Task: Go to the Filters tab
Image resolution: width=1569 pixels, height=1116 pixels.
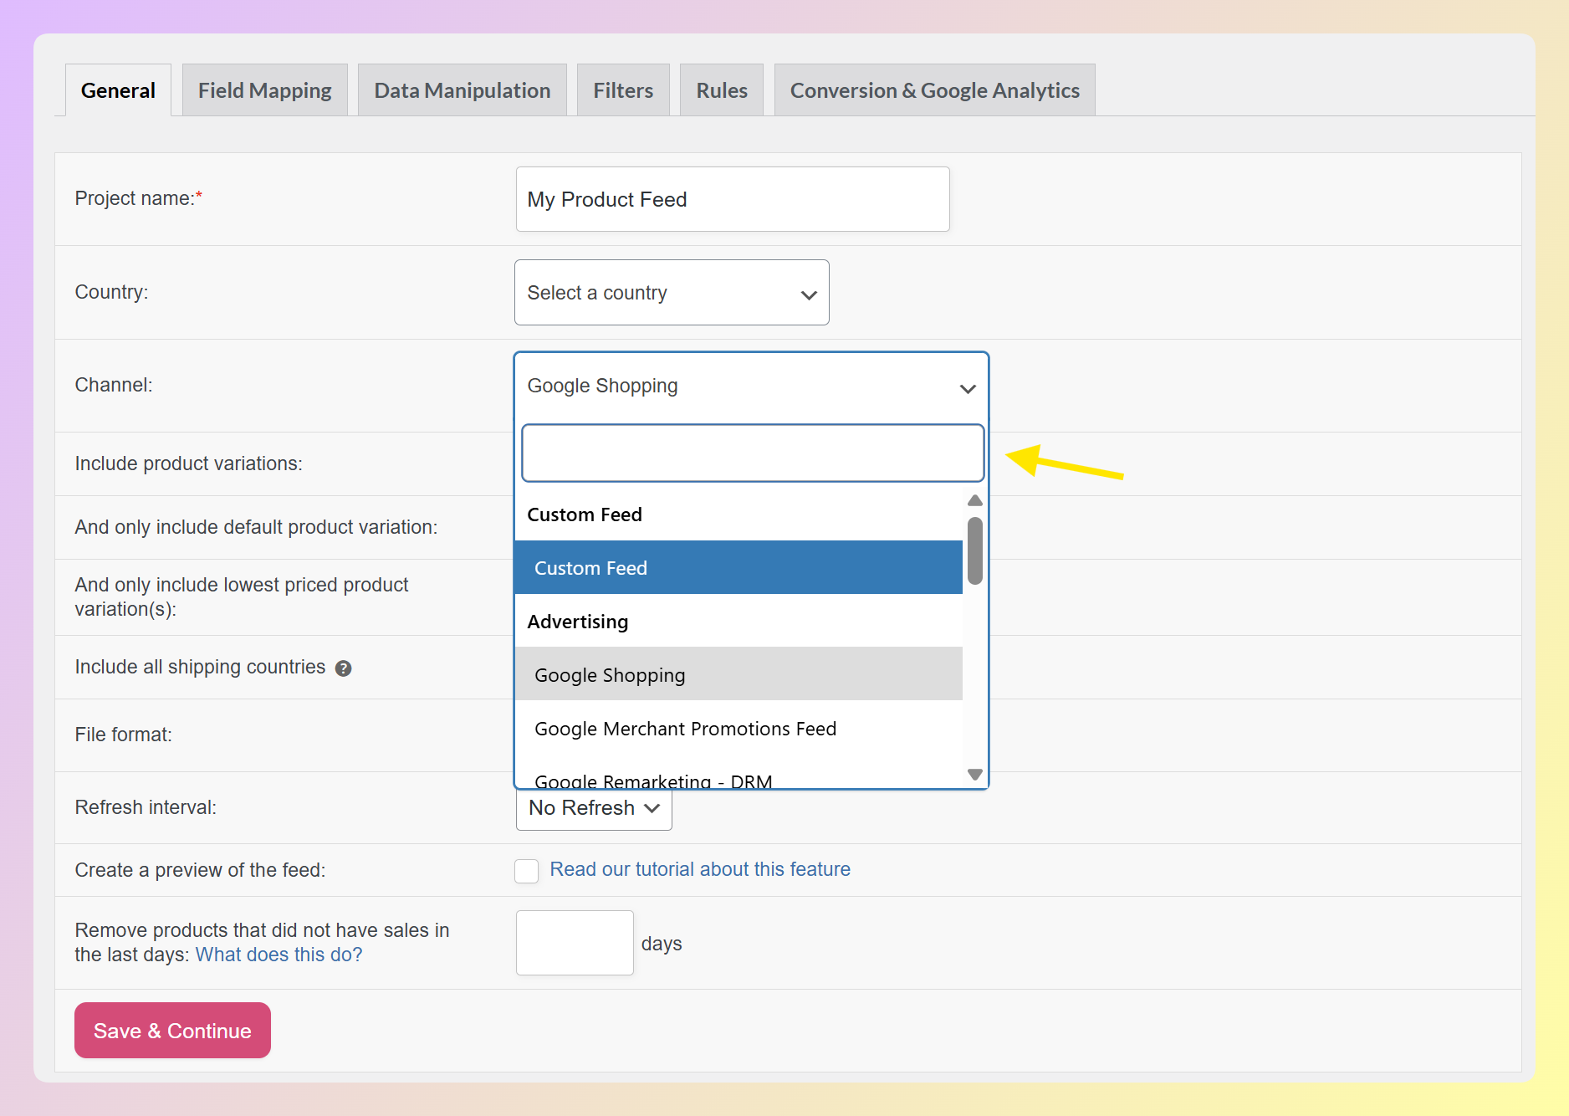Action: (622, 90)
